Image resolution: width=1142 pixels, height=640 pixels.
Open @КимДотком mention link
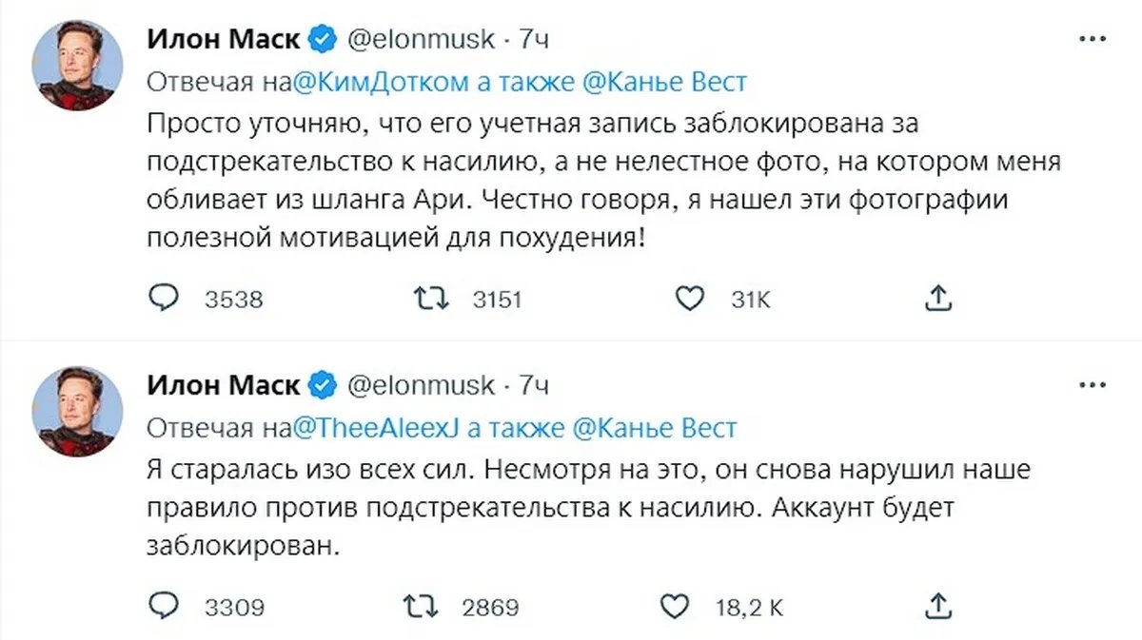tap(378, 82)
